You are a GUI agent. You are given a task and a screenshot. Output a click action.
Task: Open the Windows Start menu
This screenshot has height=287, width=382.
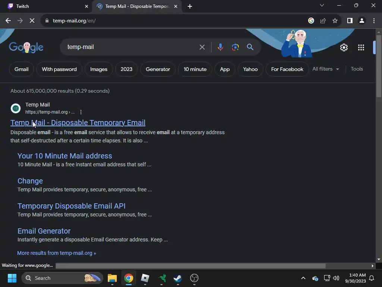12,278
